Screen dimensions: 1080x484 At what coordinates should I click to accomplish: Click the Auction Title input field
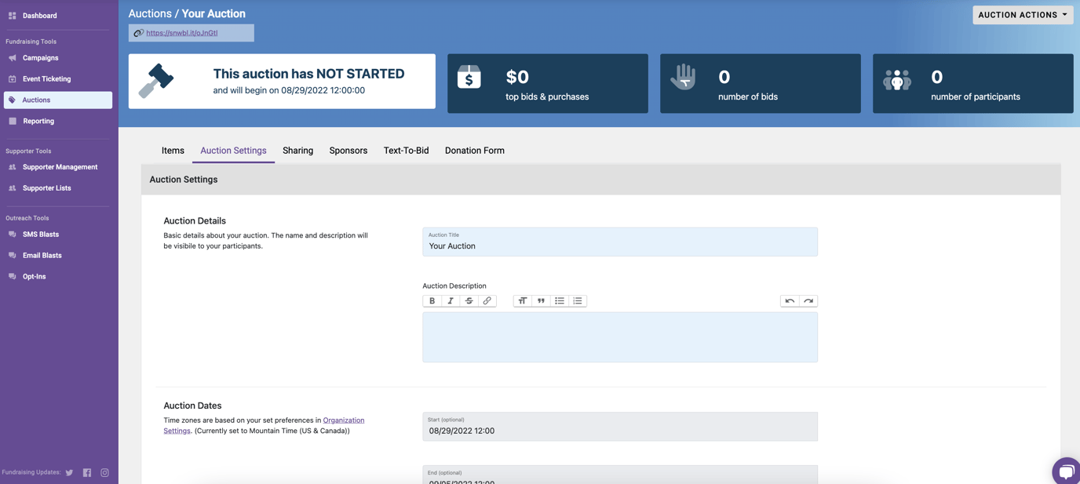(619, 246)
